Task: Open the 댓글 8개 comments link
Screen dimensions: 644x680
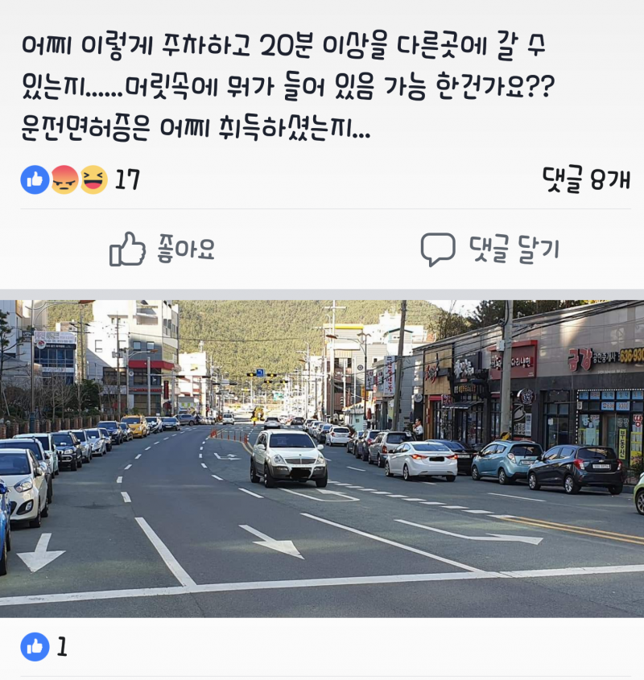Action: [x=586, y=179]
